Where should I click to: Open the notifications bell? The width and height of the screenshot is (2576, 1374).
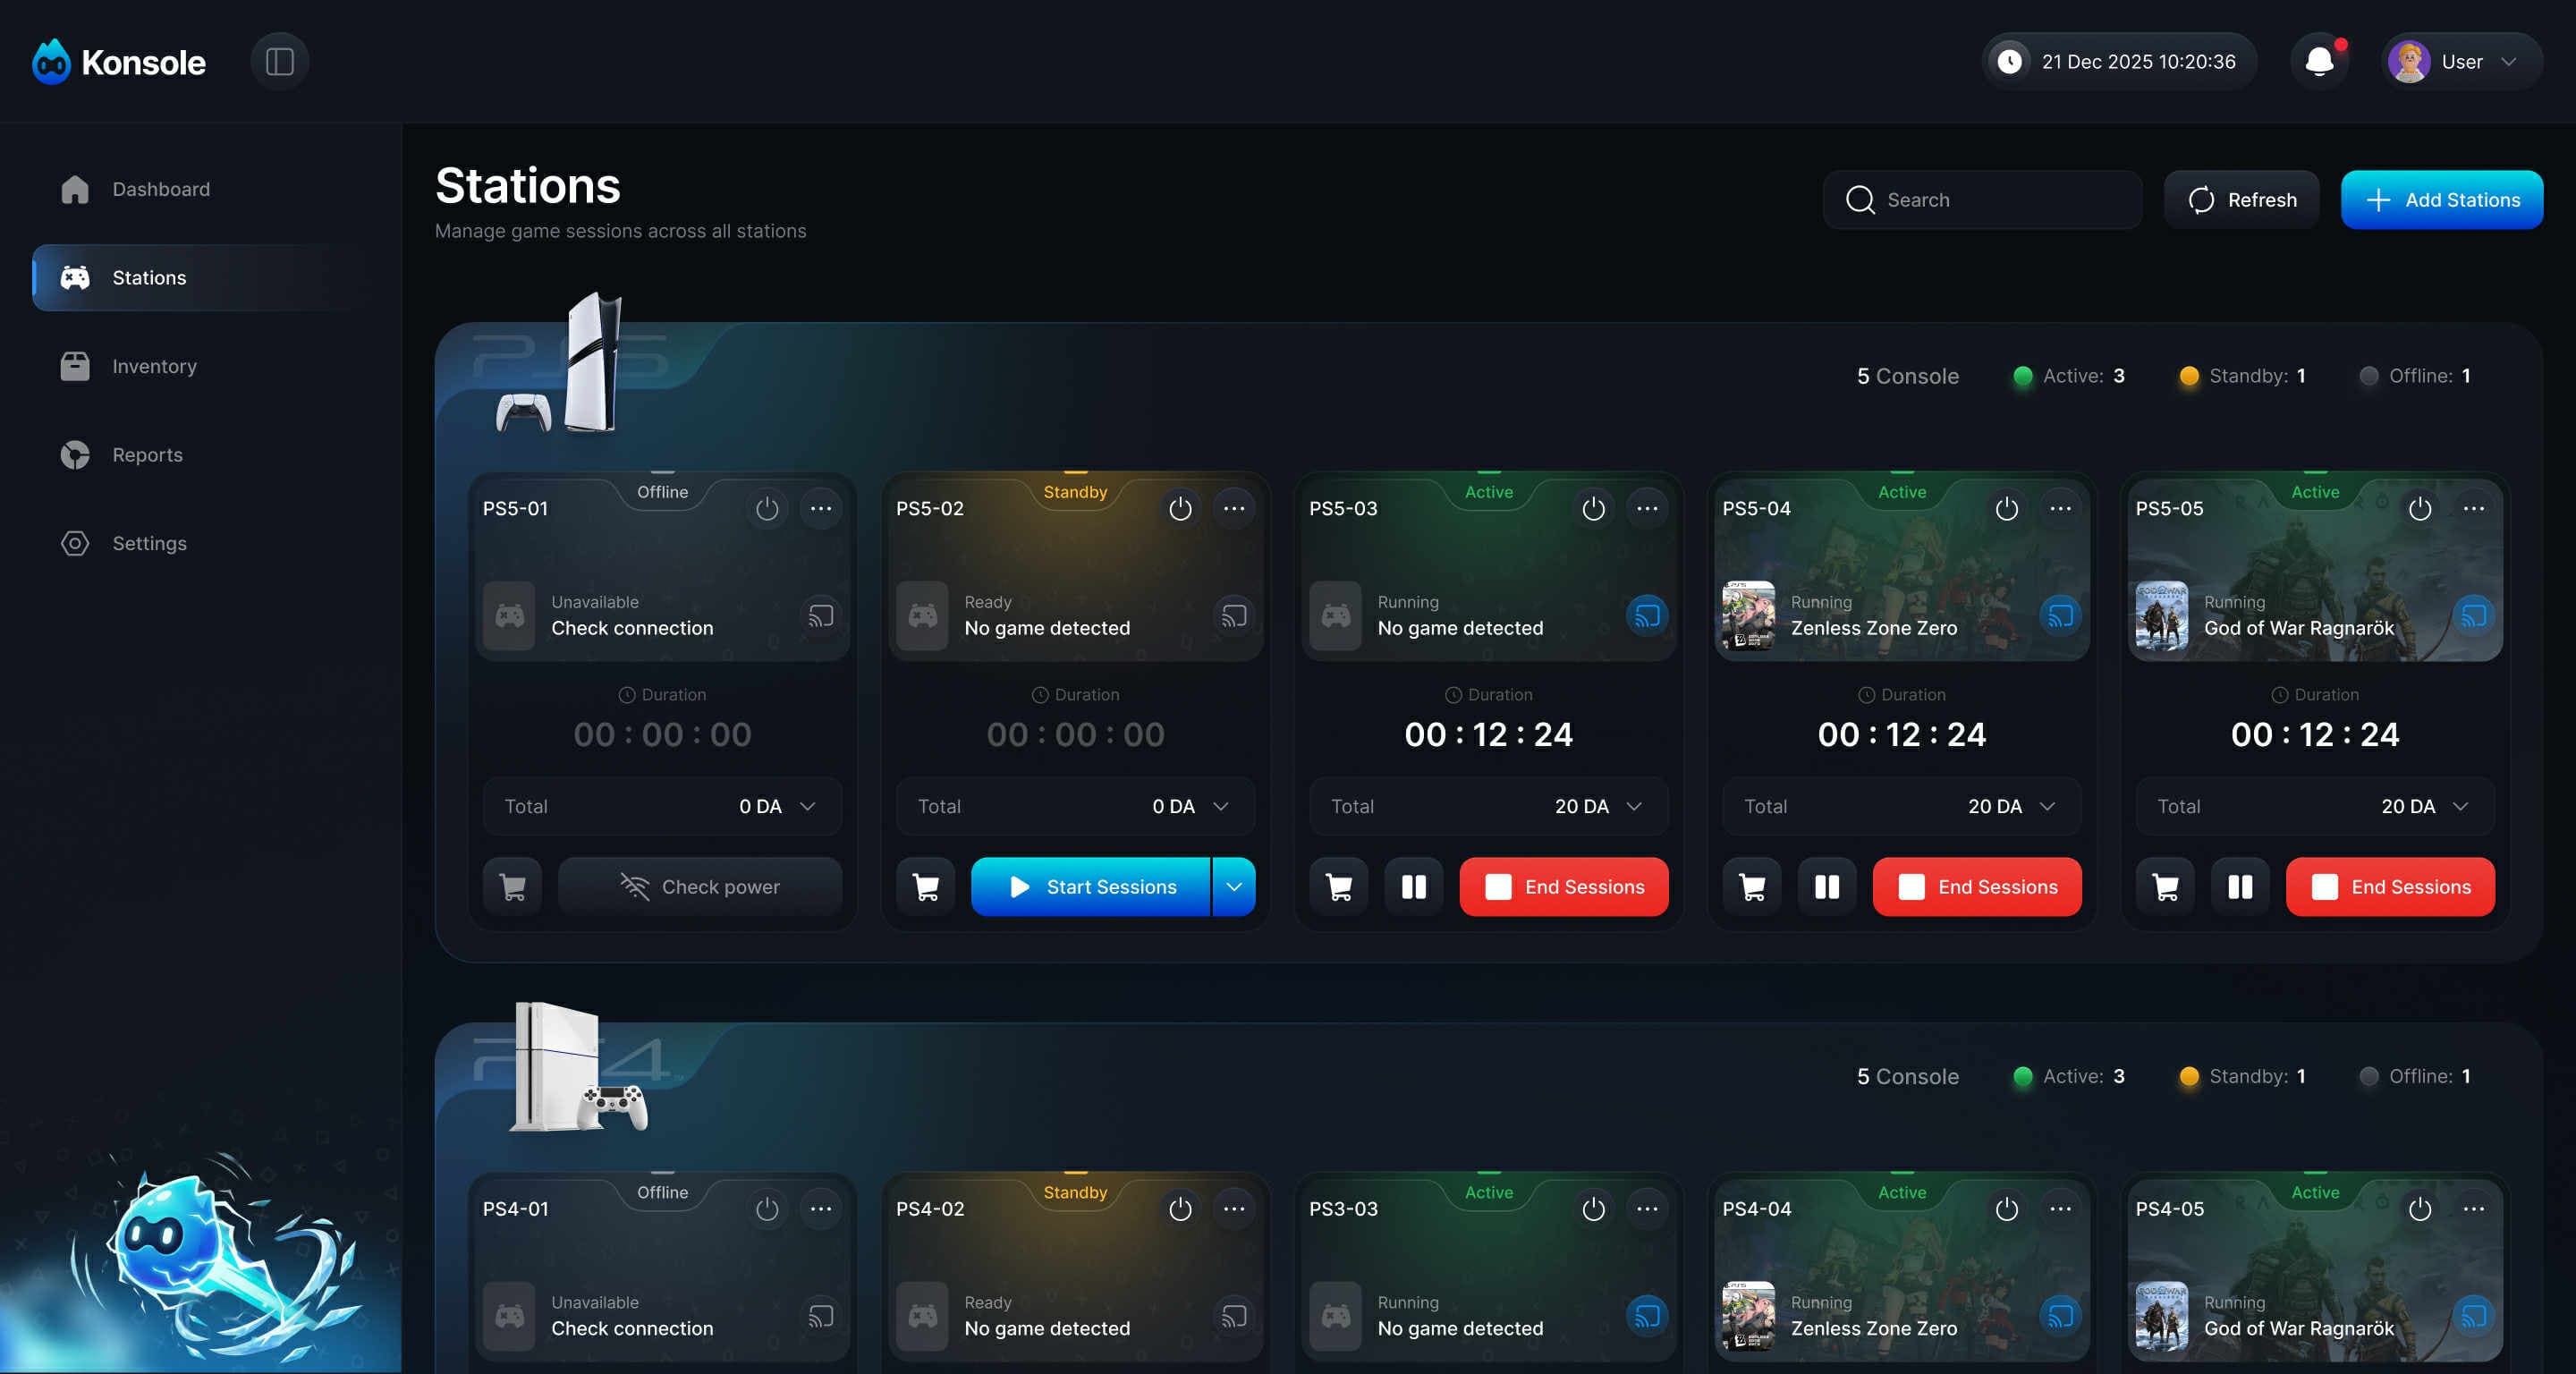pos(2319,62)
